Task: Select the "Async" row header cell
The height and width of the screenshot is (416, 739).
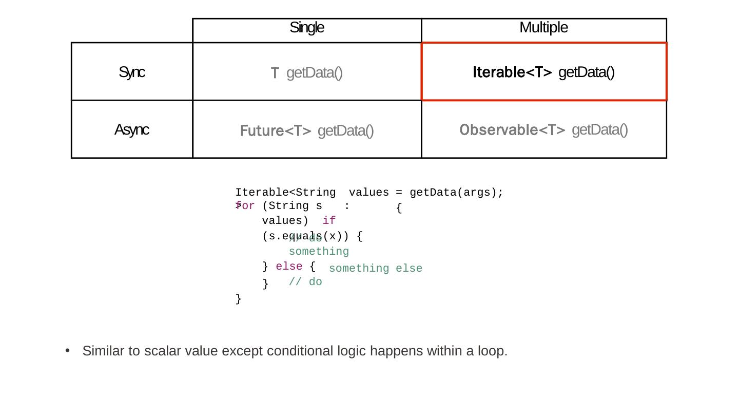Action: click(x=132, y=130)
